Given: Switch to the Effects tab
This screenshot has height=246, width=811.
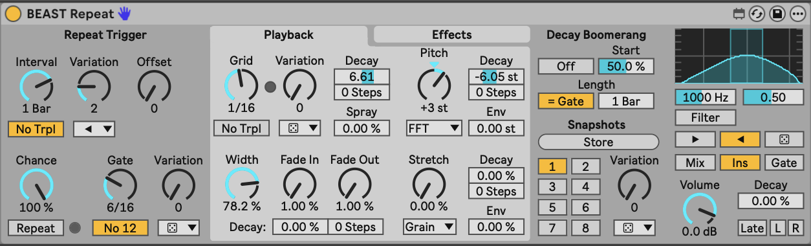Looking at the screenshot, I should point(452,35).
